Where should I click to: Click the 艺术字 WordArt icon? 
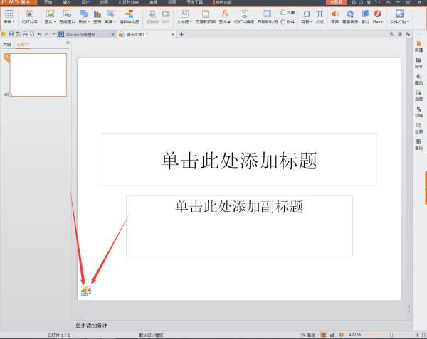(225, 15)
